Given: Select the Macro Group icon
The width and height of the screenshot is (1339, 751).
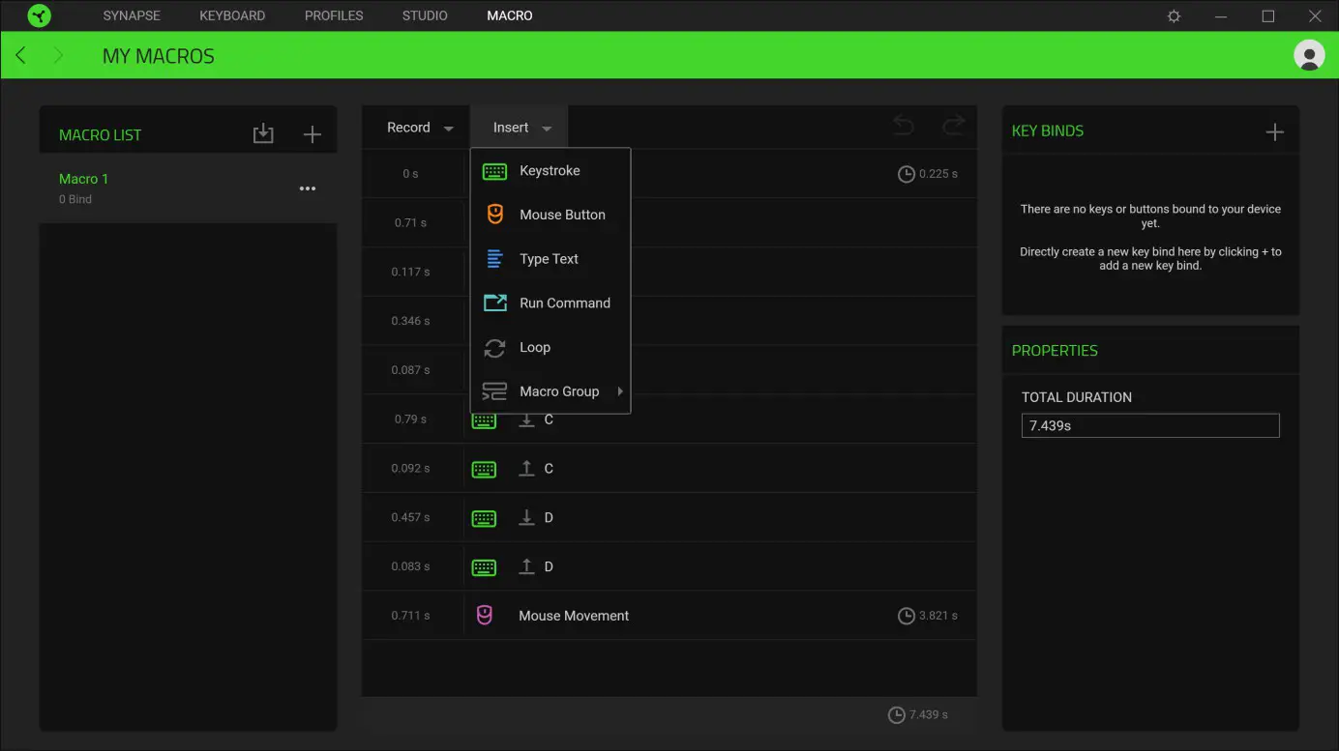Looking at the screenshot, I should pos(494,390).
